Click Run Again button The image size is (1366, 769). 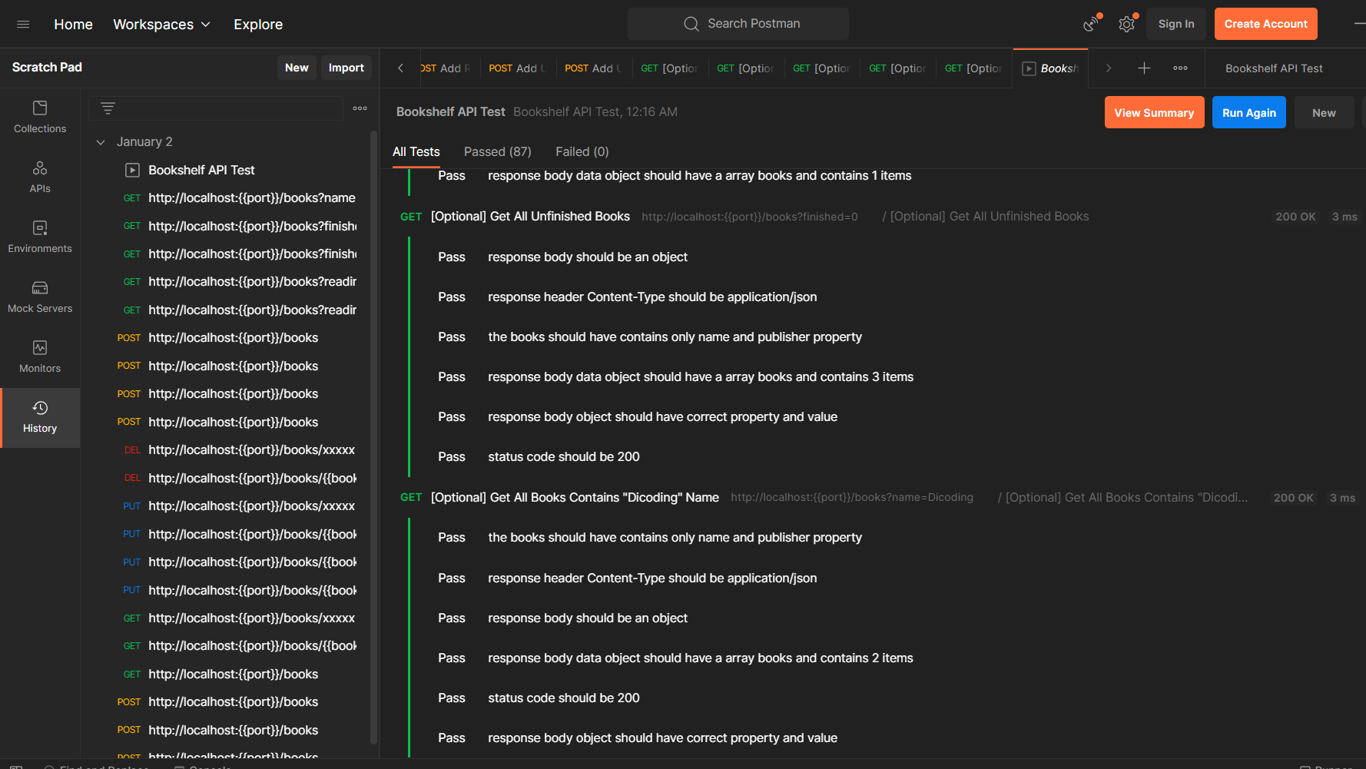point(1248,113)
